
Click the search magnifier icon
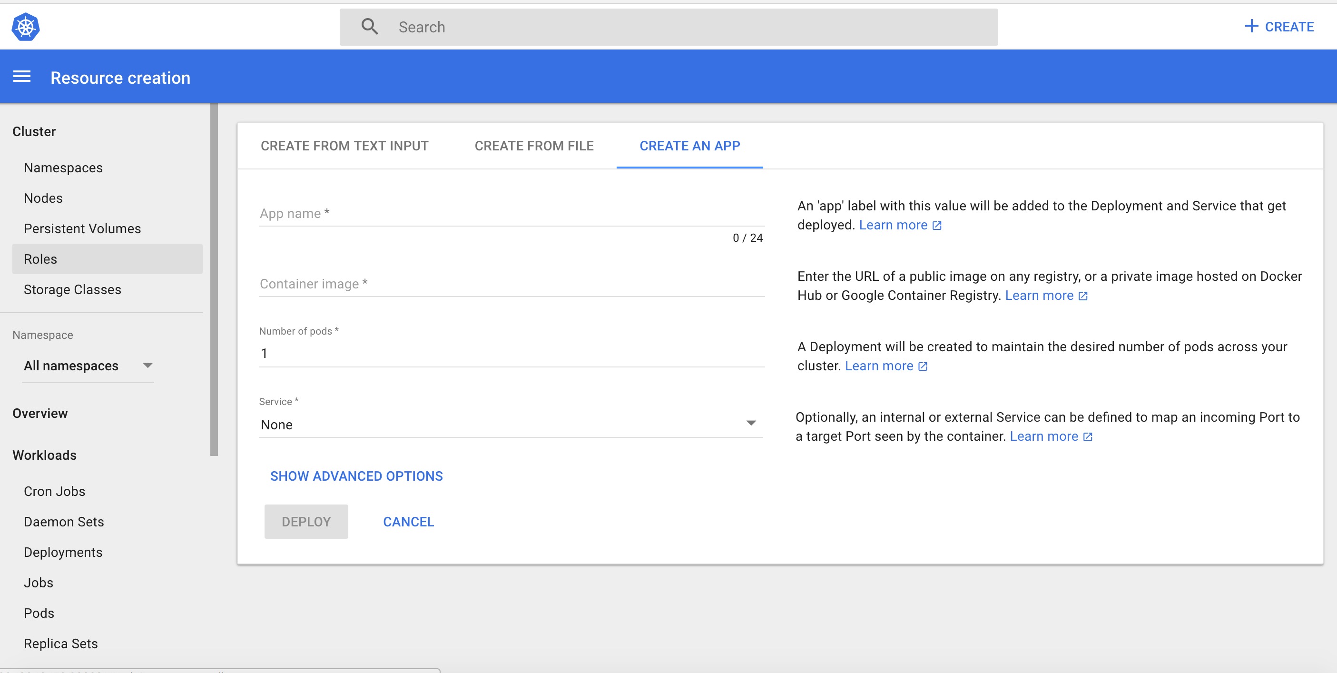tap(370, 27)
